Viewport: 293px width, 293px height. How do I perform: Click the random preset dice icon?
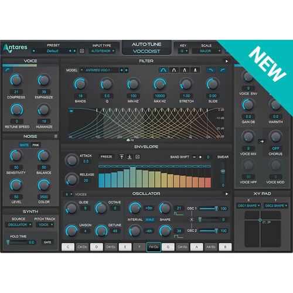click(x=81, y=51)
